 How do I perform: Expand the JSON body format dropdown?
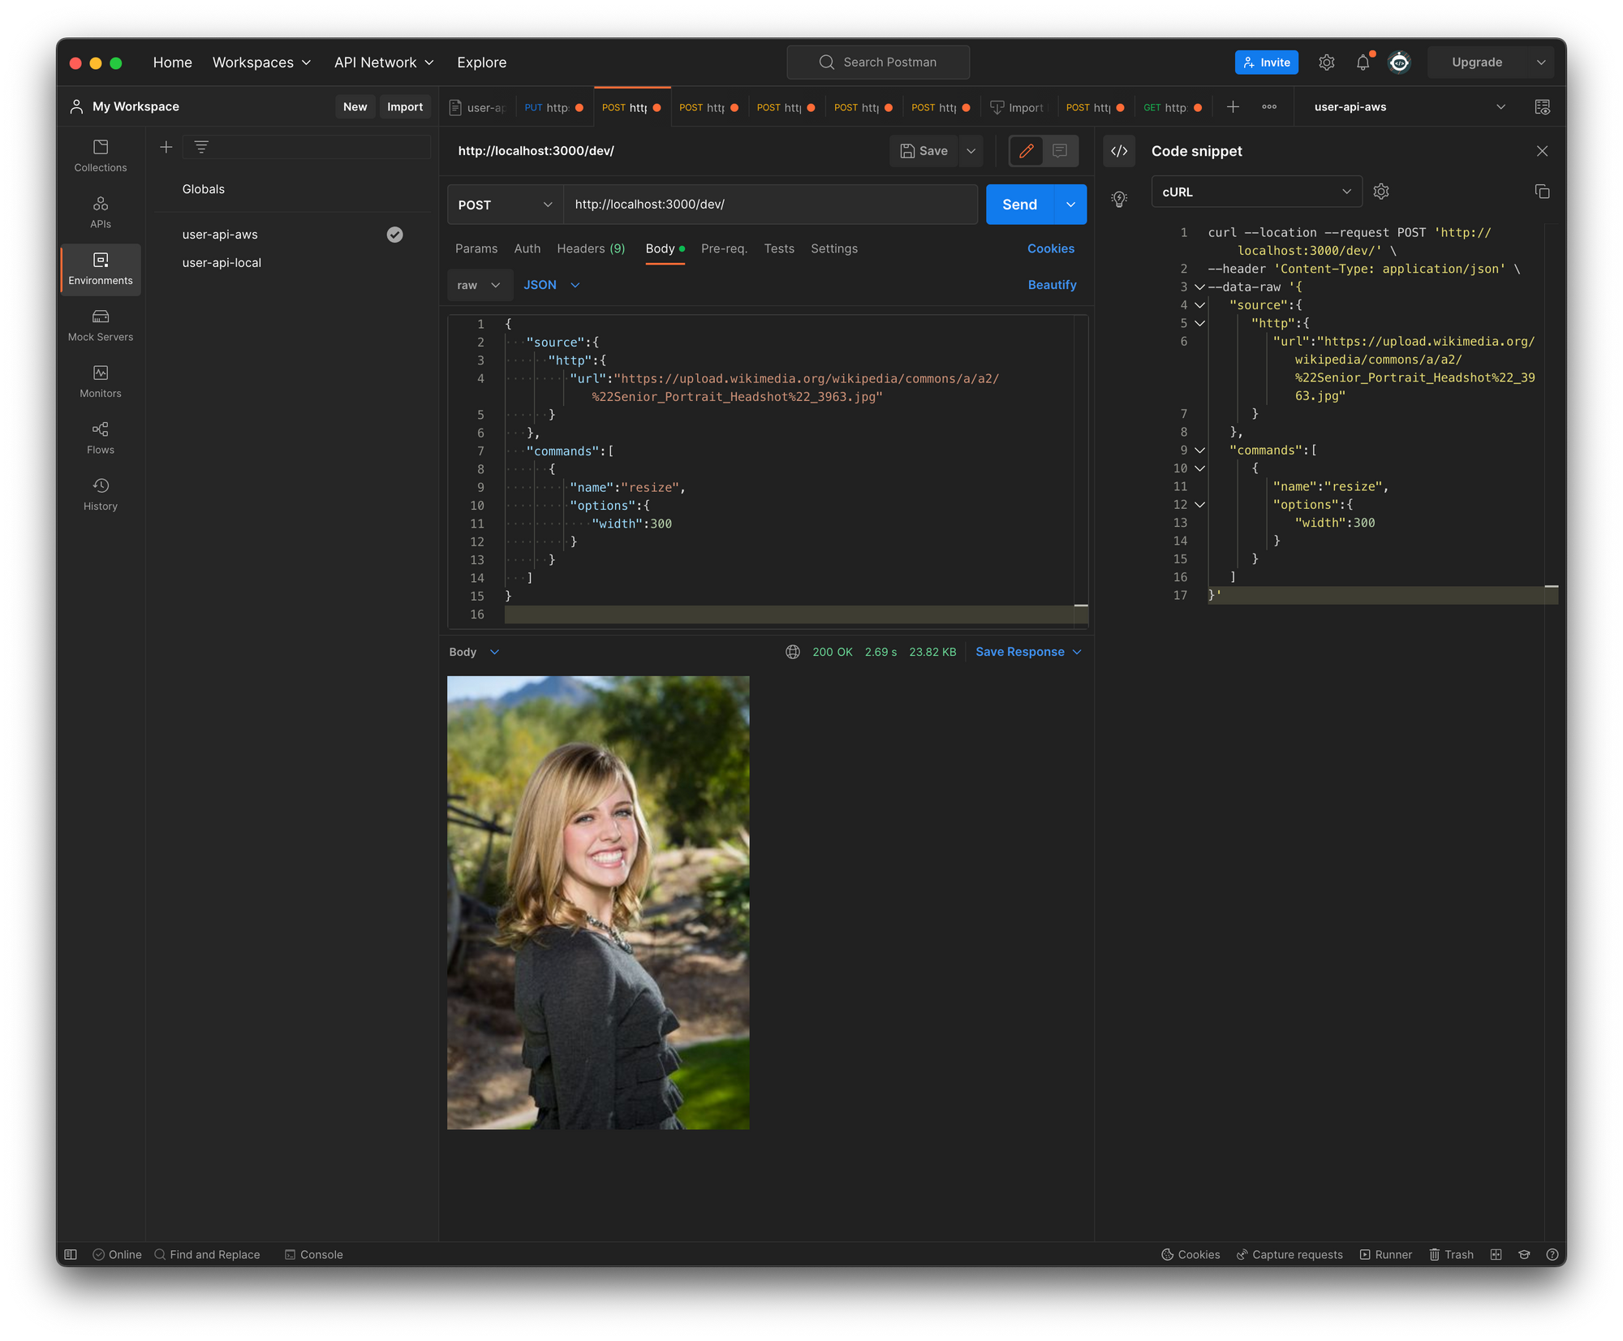point(551,285)
